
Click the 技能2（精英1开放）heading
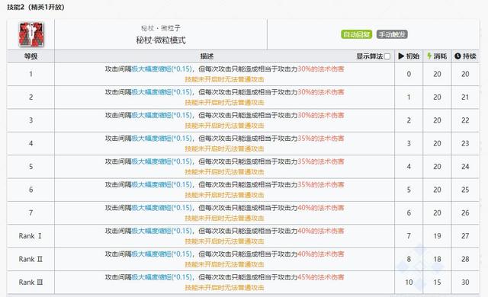pyautogui.click(x=36, y=7)
